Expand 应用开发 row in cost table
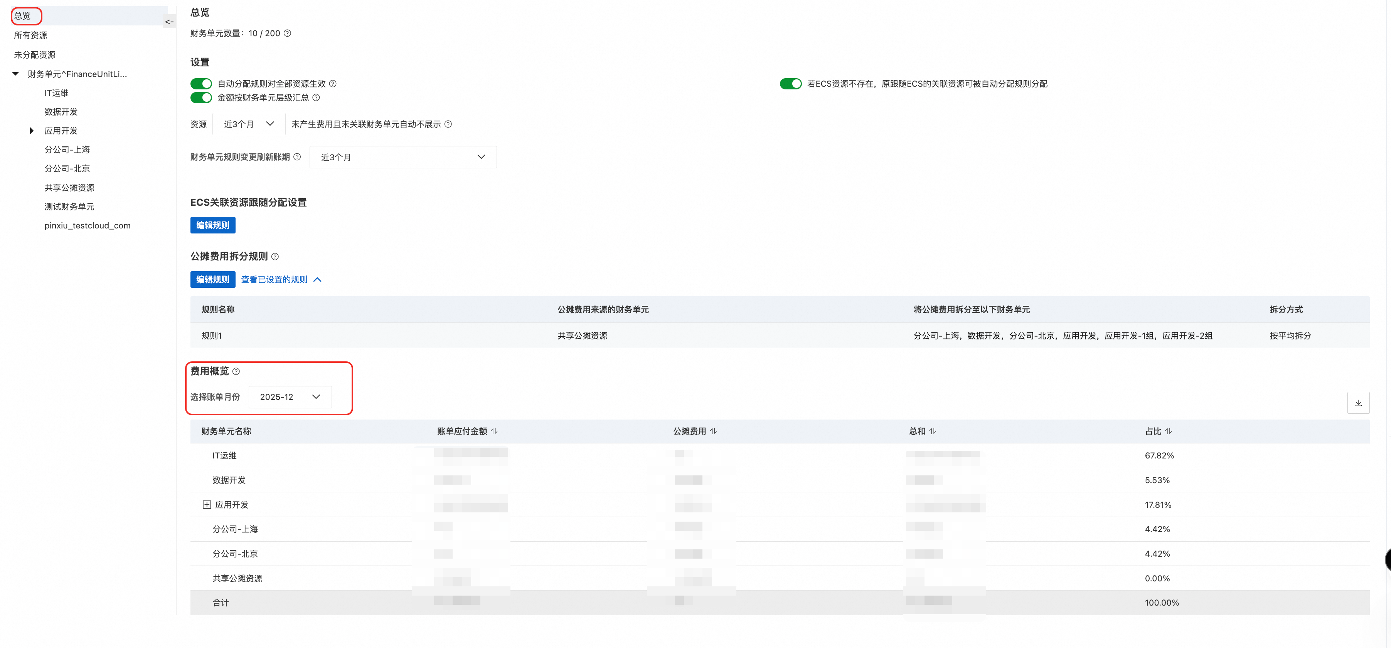Screen dimensions: 1391x648 206,505
